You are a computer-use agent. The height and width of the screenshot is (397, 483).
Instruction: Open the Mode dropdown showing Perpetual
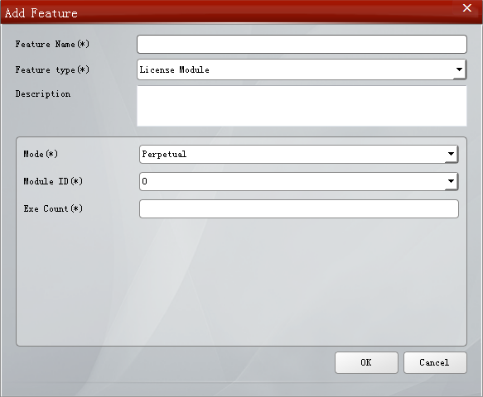(x=299, y=154)
